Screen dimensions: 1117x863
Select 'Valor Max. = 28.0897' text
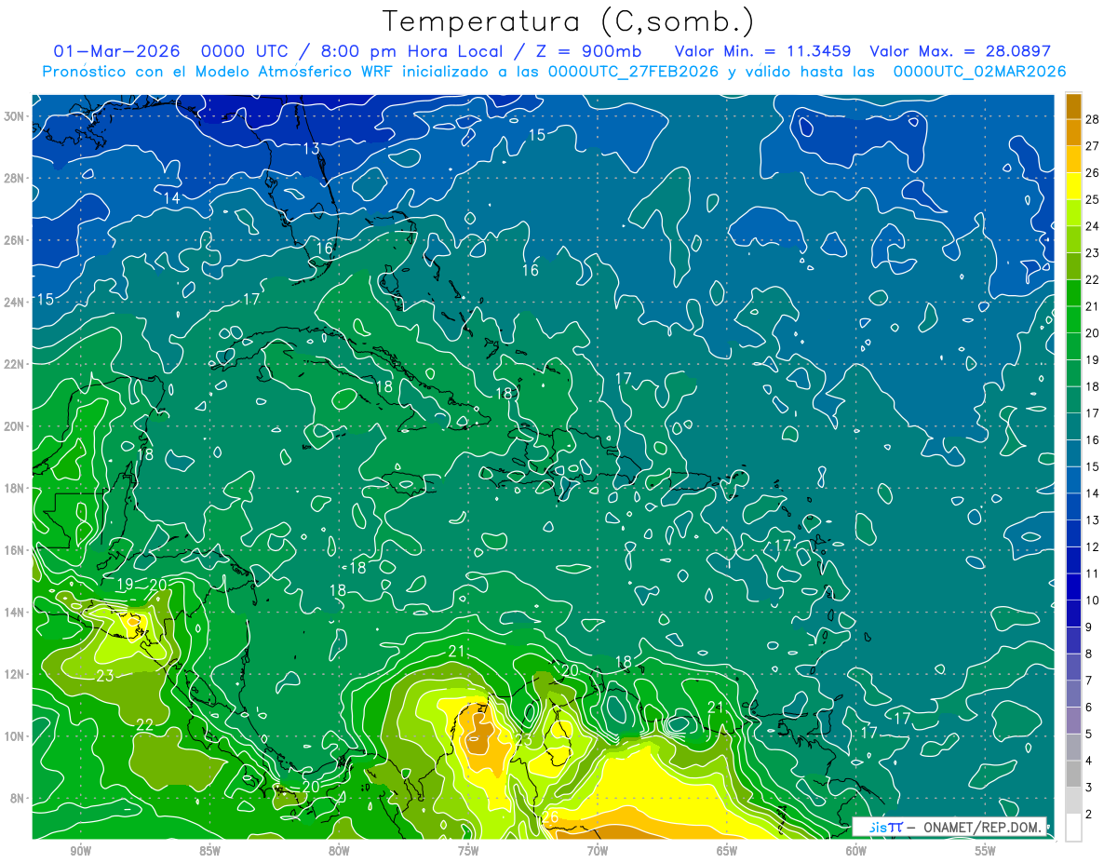(x=960, y=51)
